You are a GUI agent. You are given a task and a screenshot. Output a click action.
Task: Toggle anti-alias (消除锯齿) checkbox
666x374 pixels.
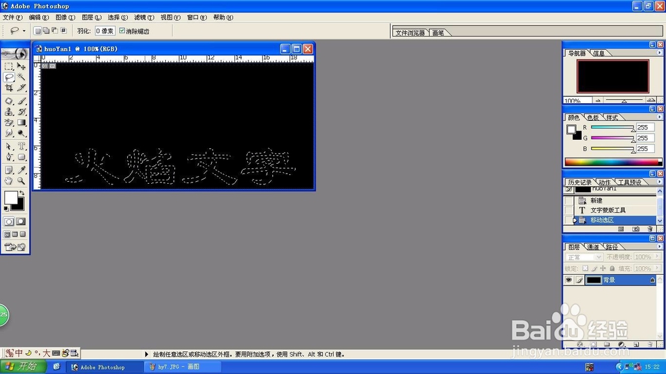(122, 31)
